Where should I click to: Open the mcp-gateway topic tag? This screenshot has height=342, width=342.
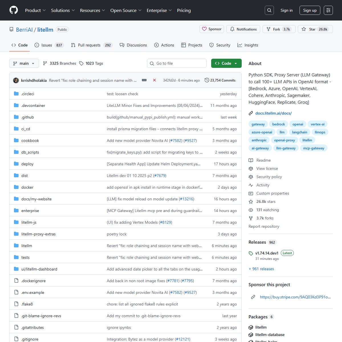[314, 148]
